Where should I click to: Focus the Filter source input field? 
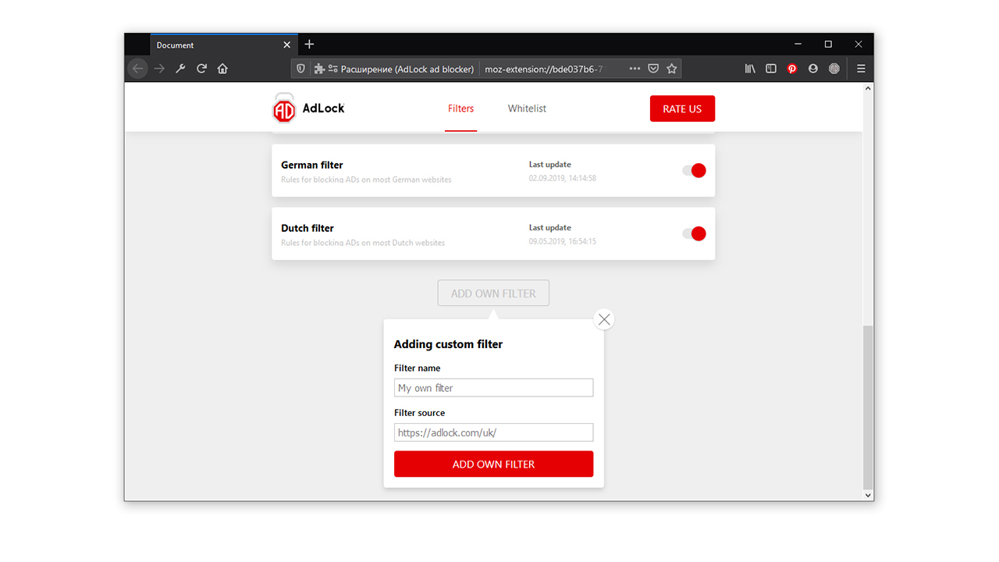point(493,432)
